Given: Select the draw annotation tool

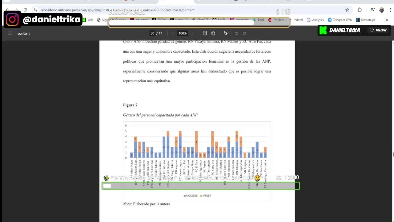Looking at the screenshot, I should tap(225, 33).
